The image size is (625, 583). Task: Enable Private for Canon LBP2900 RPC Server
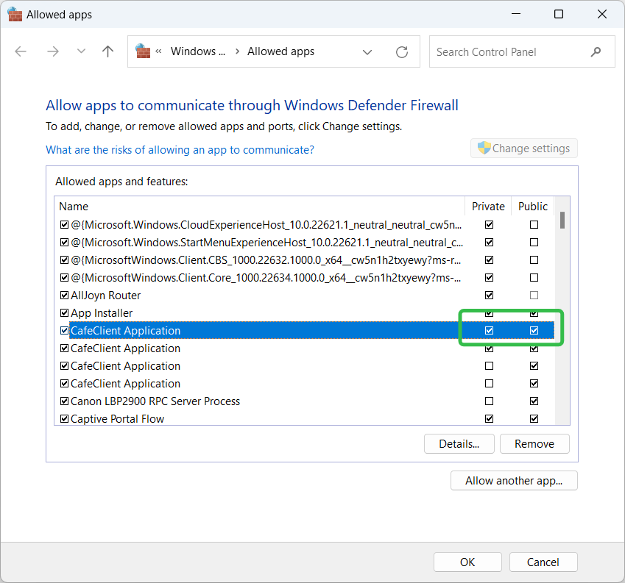(489, 401)
